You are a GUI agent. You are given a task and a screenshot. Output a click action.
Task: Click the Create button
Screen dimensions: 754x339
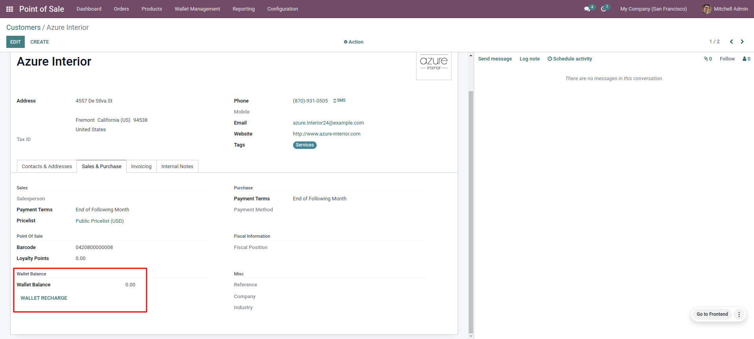[x=40, y=42]
